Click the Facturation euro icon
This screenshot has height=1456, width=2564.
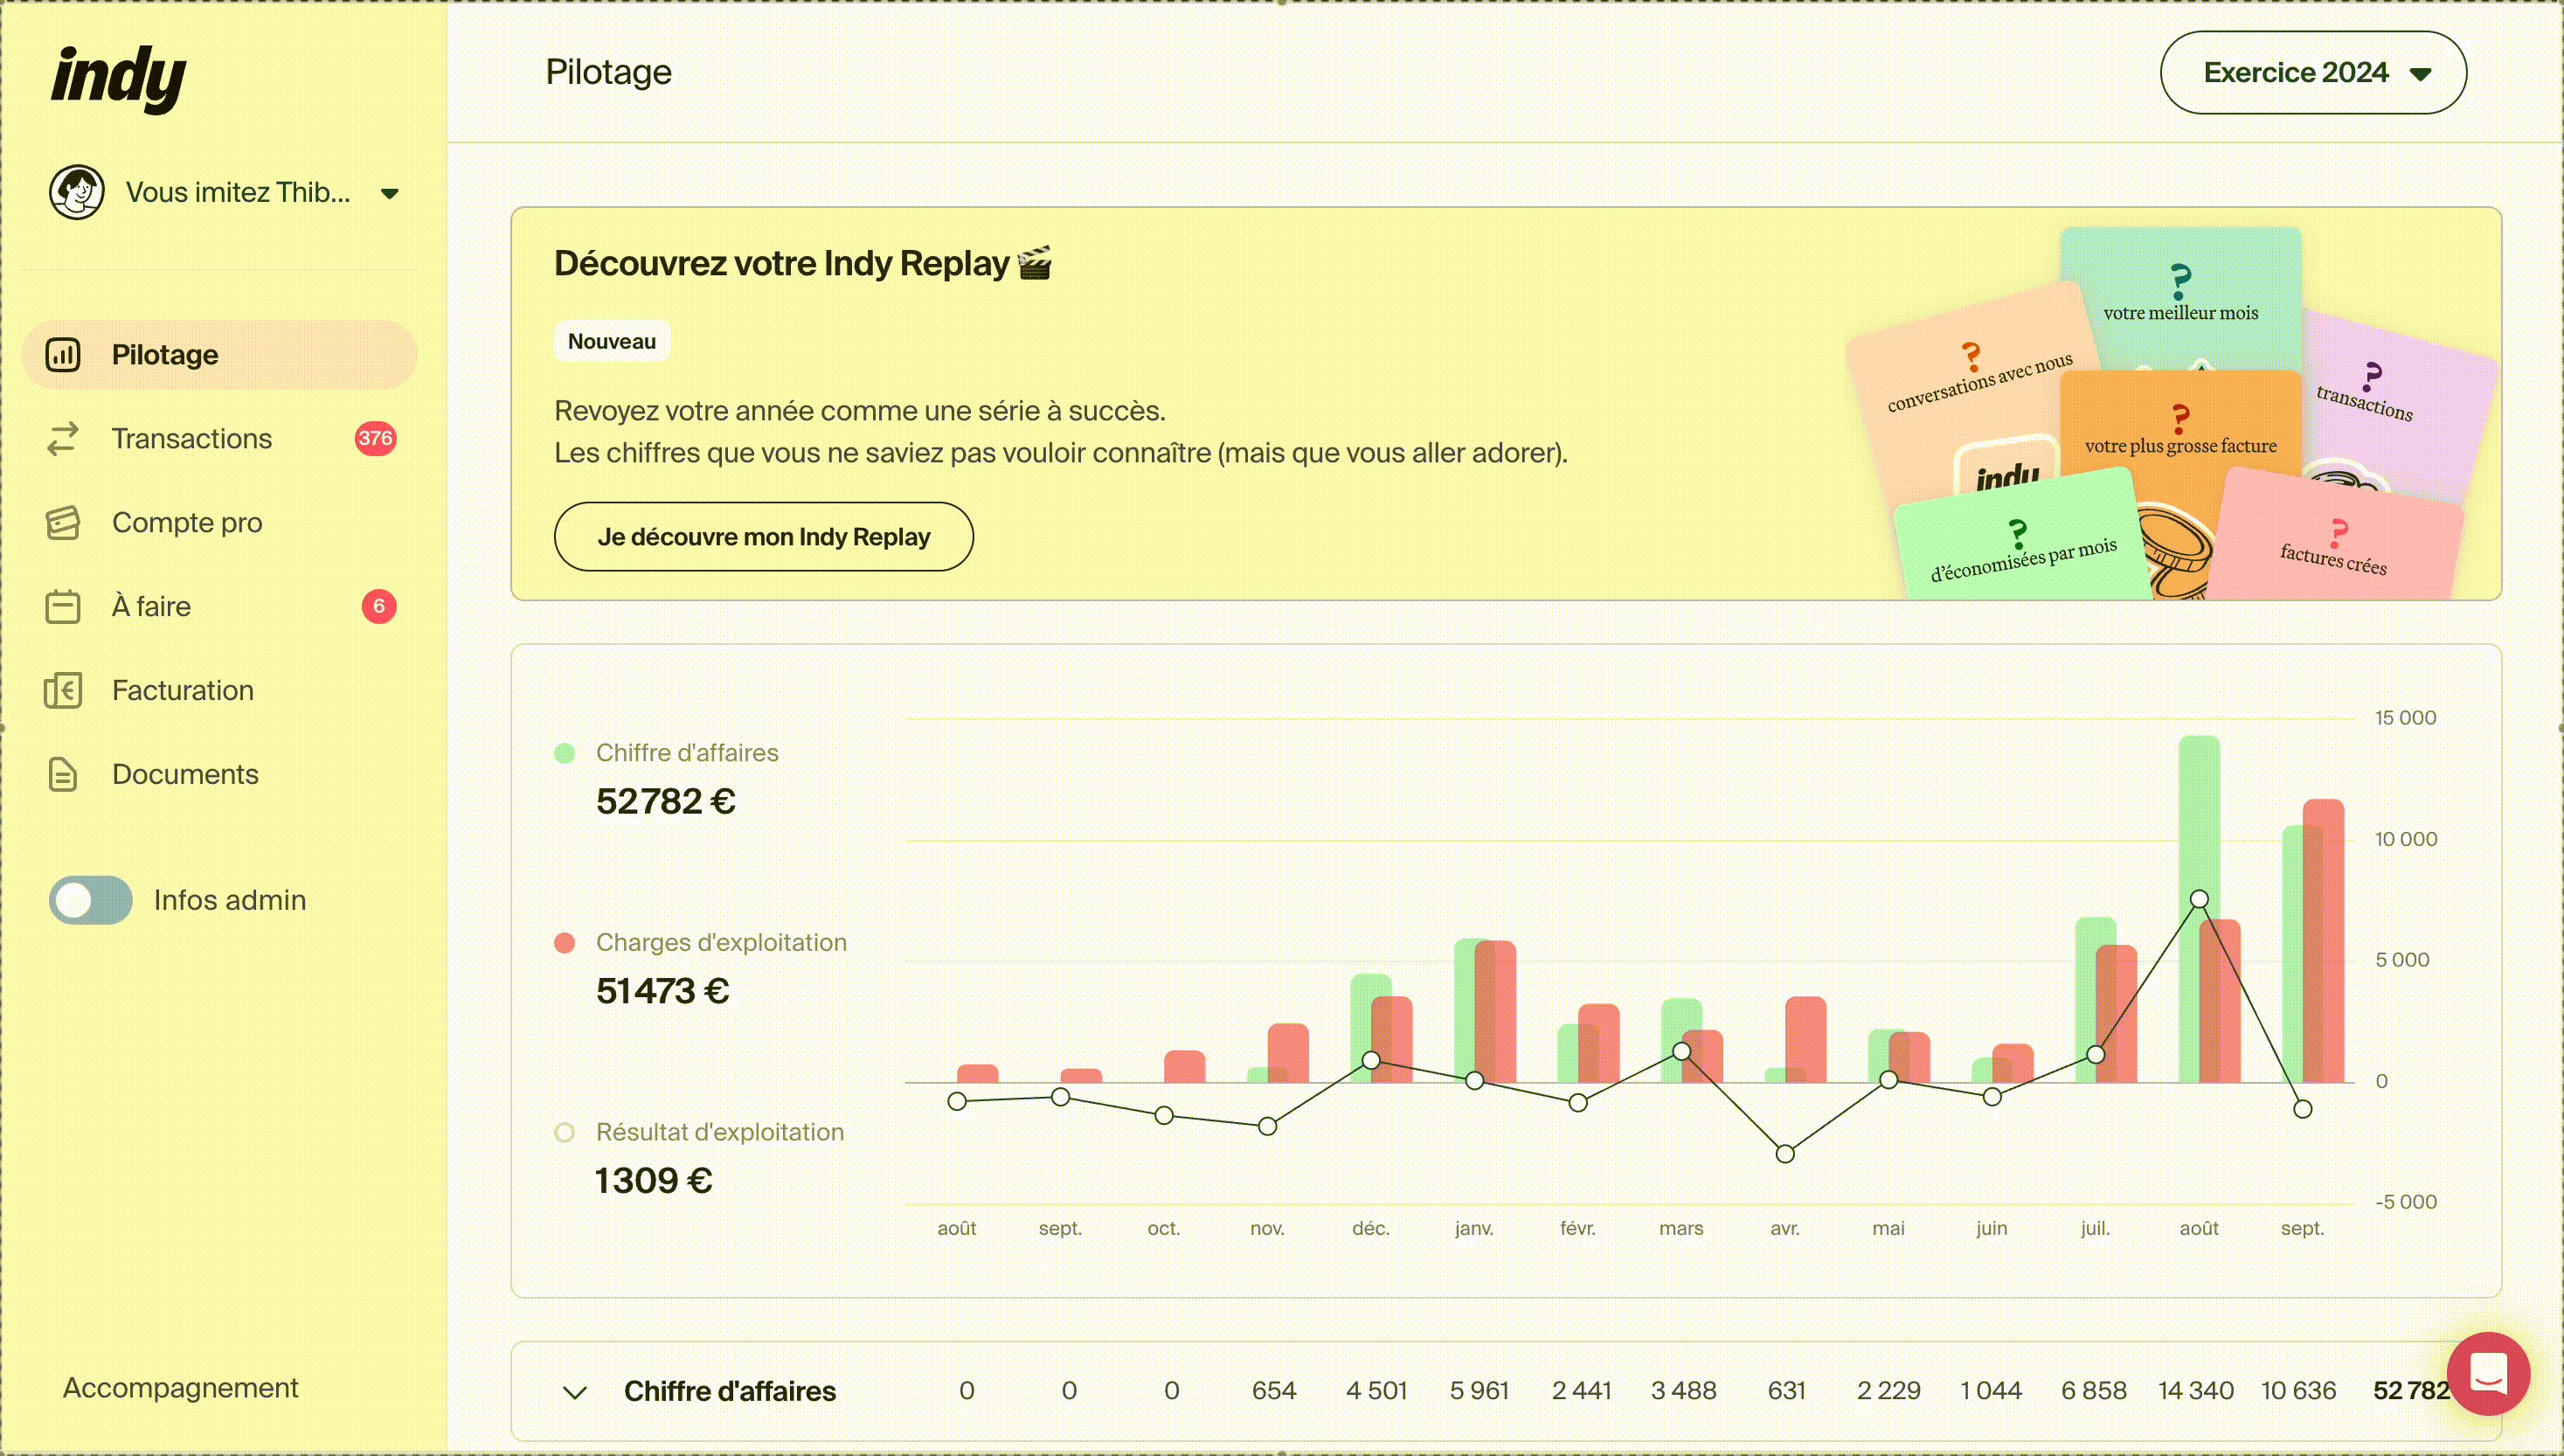click(62, 691)
